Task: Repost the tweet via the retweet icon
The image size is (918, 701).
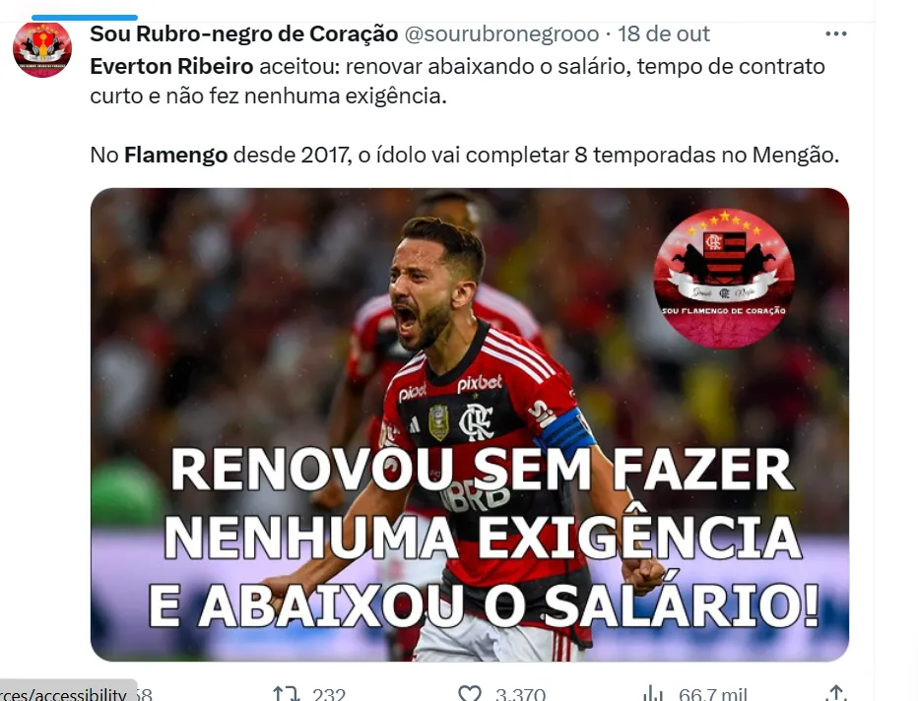Action: pos(287,694)
